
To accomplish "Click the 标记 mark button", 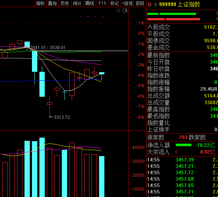I will (114, 4).
